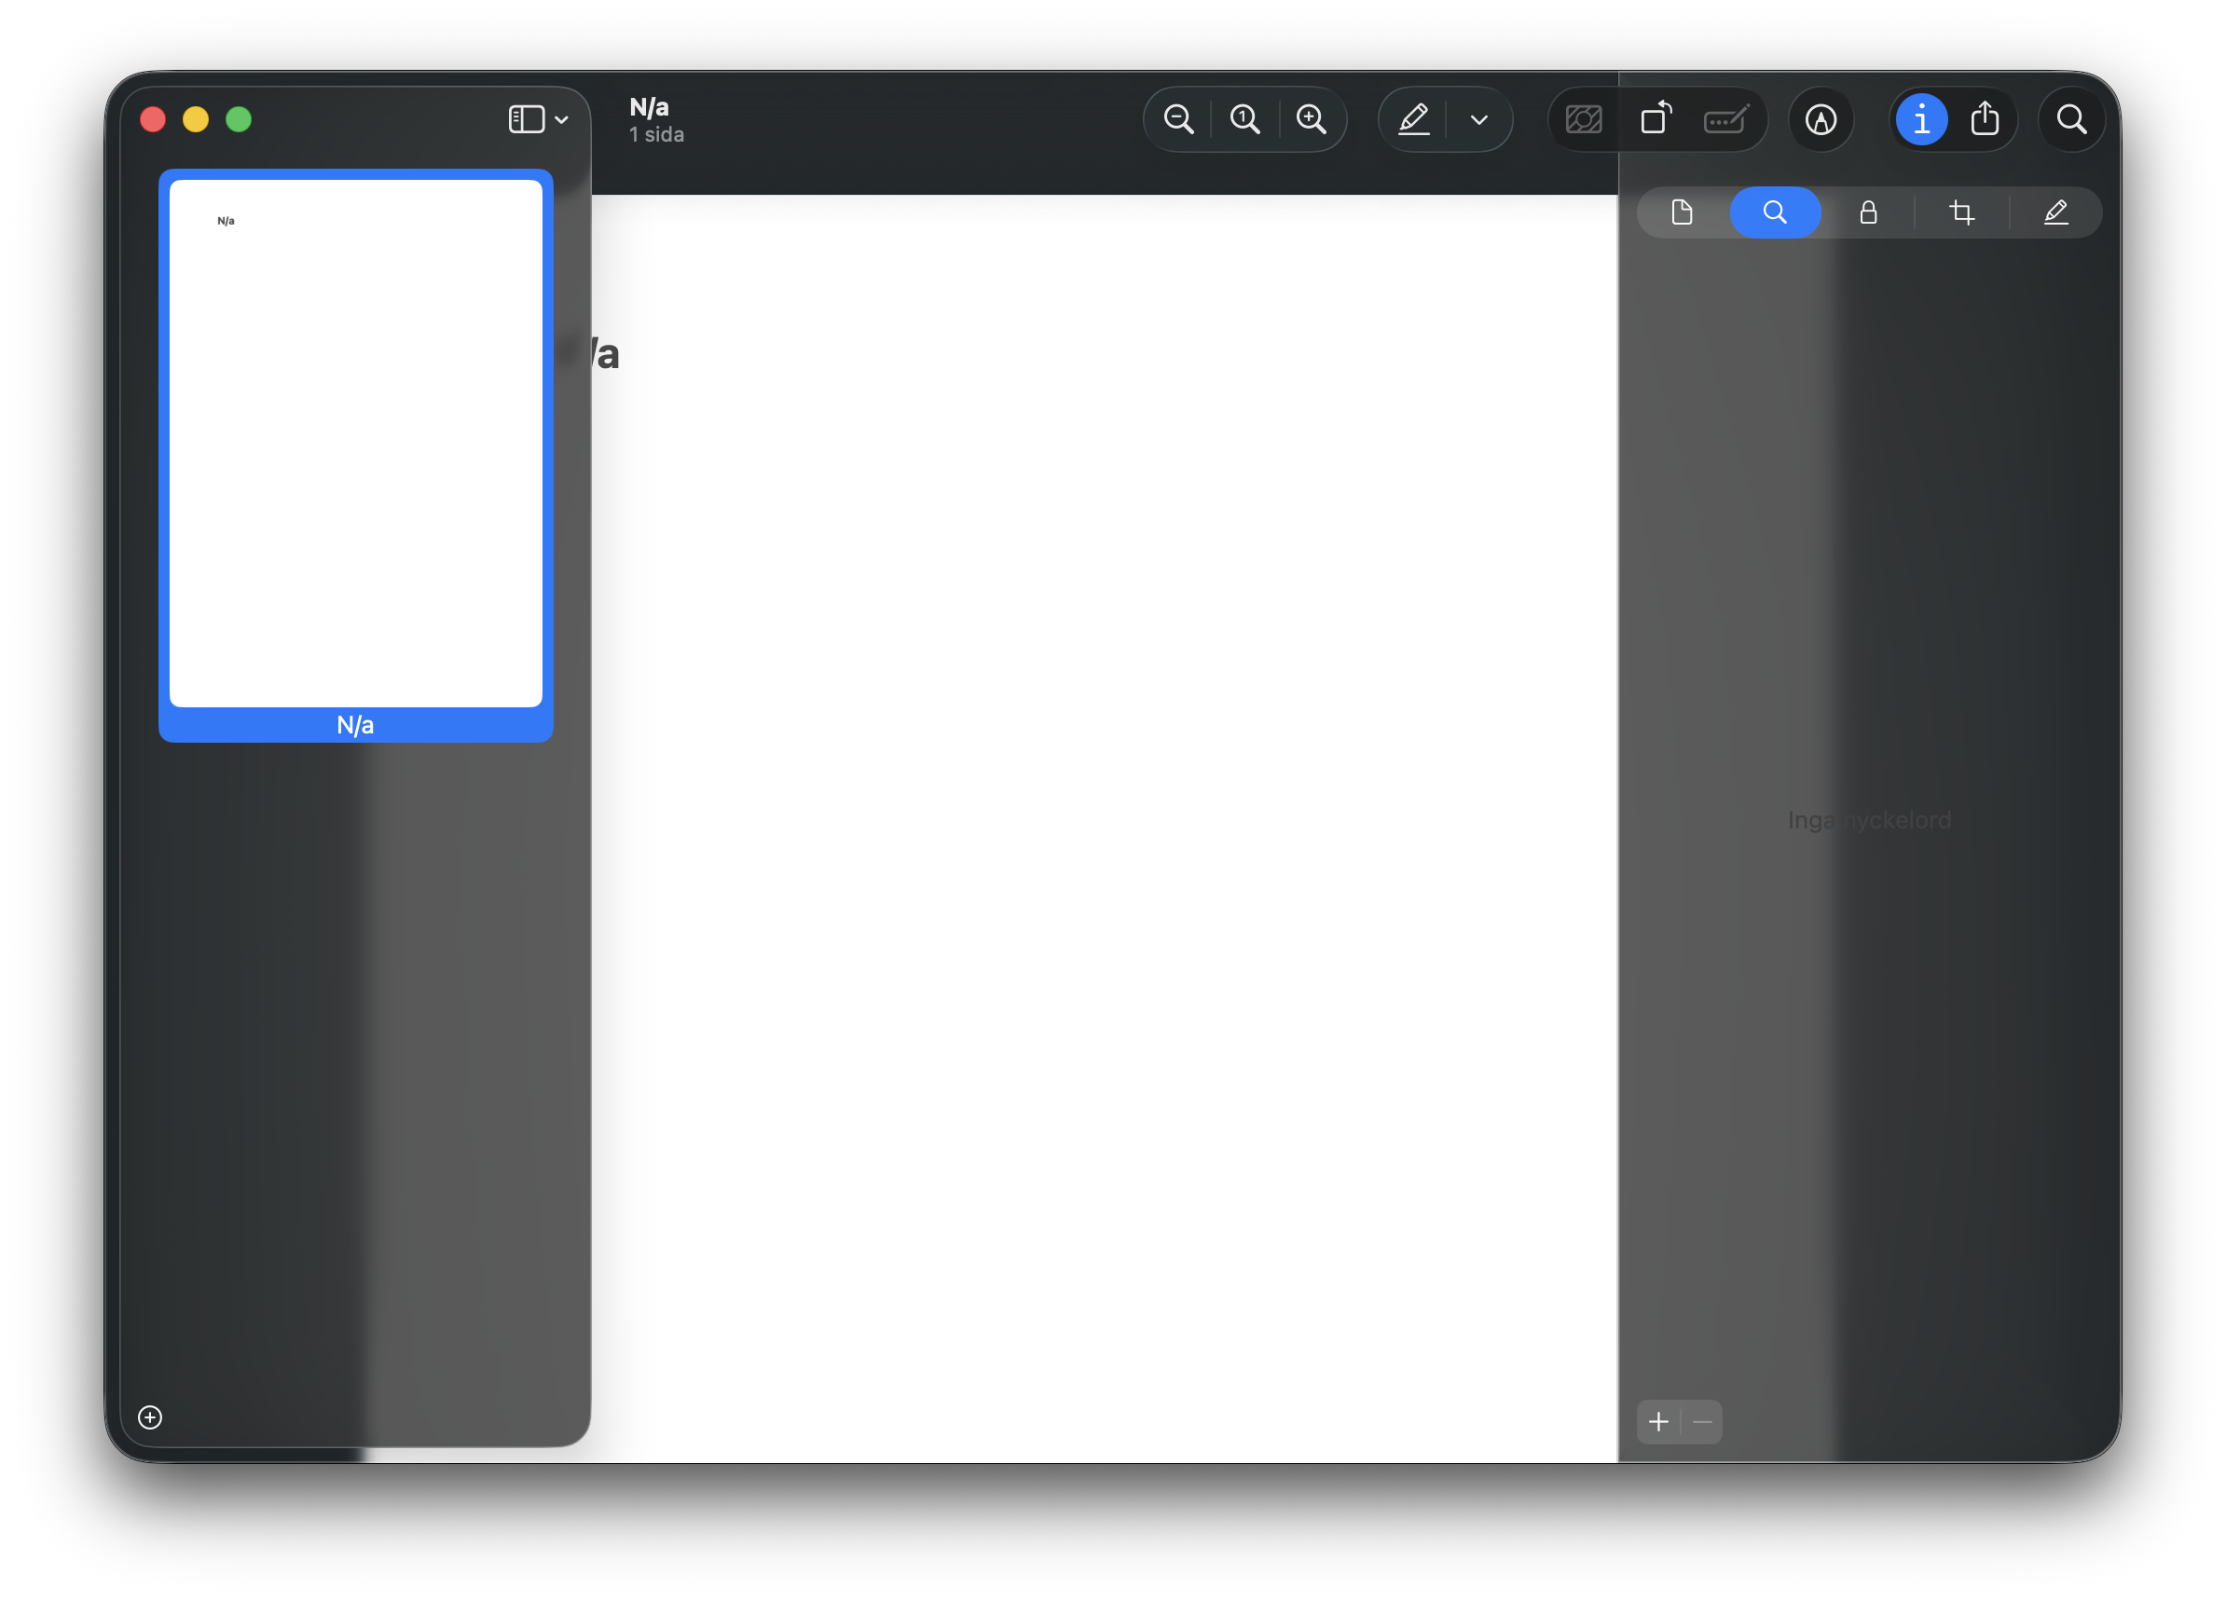This screenshot has width=2226, height=1601.
Task: Switch to the general document info tab
Action: [x=1682, y=212]
